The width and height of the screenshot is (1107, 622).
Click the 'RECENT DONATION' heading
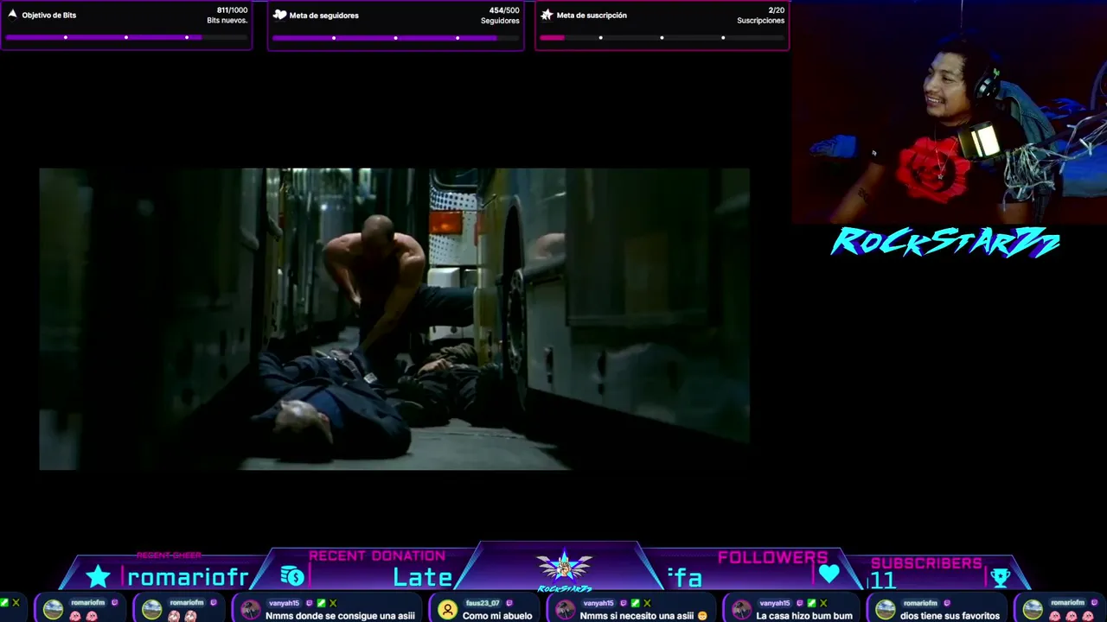coord(377,556)
